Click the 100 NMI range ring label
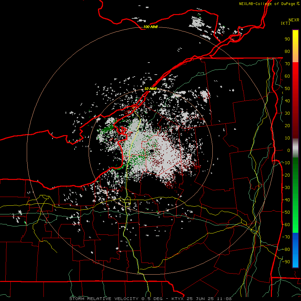 150,27
